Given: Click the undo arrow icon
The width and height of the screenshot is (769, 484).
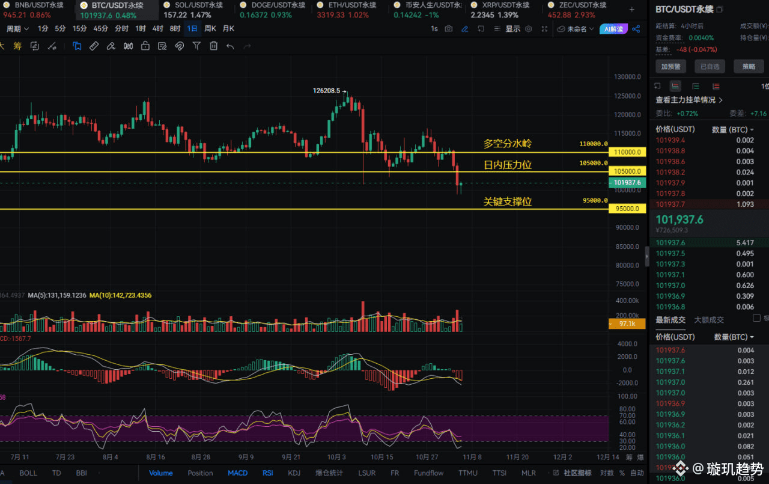Looking at the screenshot, I should tap(230, 46).
